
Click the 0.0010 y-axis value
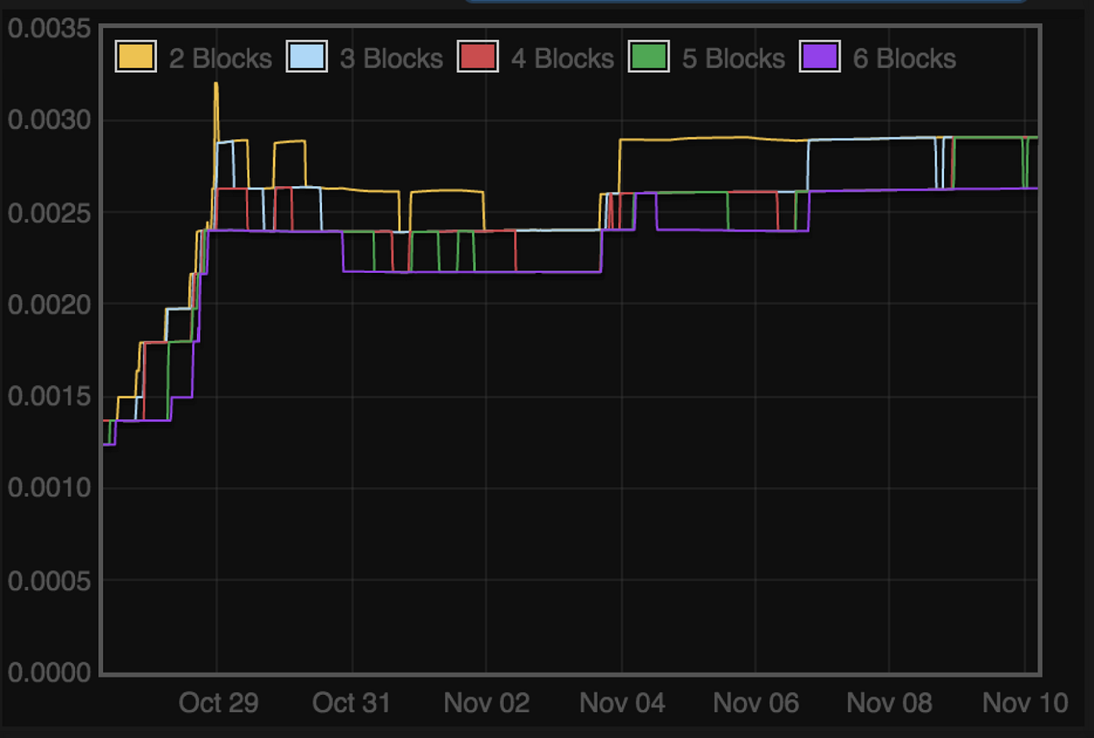tap(49, 488)
